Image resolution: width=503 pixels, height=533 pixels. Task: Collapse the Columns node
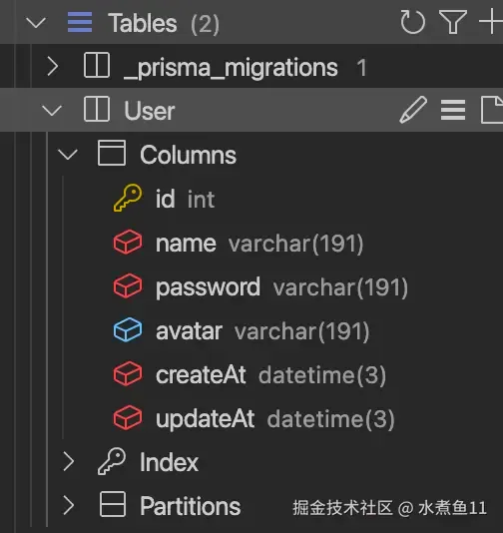tap(68, 155)
